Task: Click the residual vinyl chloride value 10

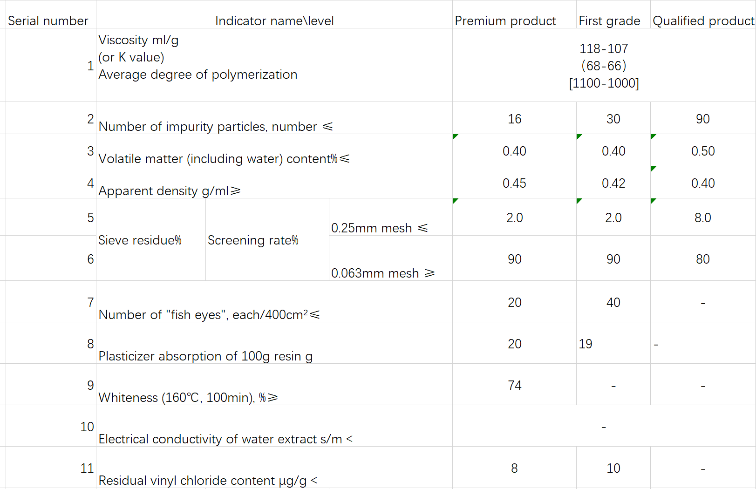Action: pyautogui.click(x=613, y=468)
